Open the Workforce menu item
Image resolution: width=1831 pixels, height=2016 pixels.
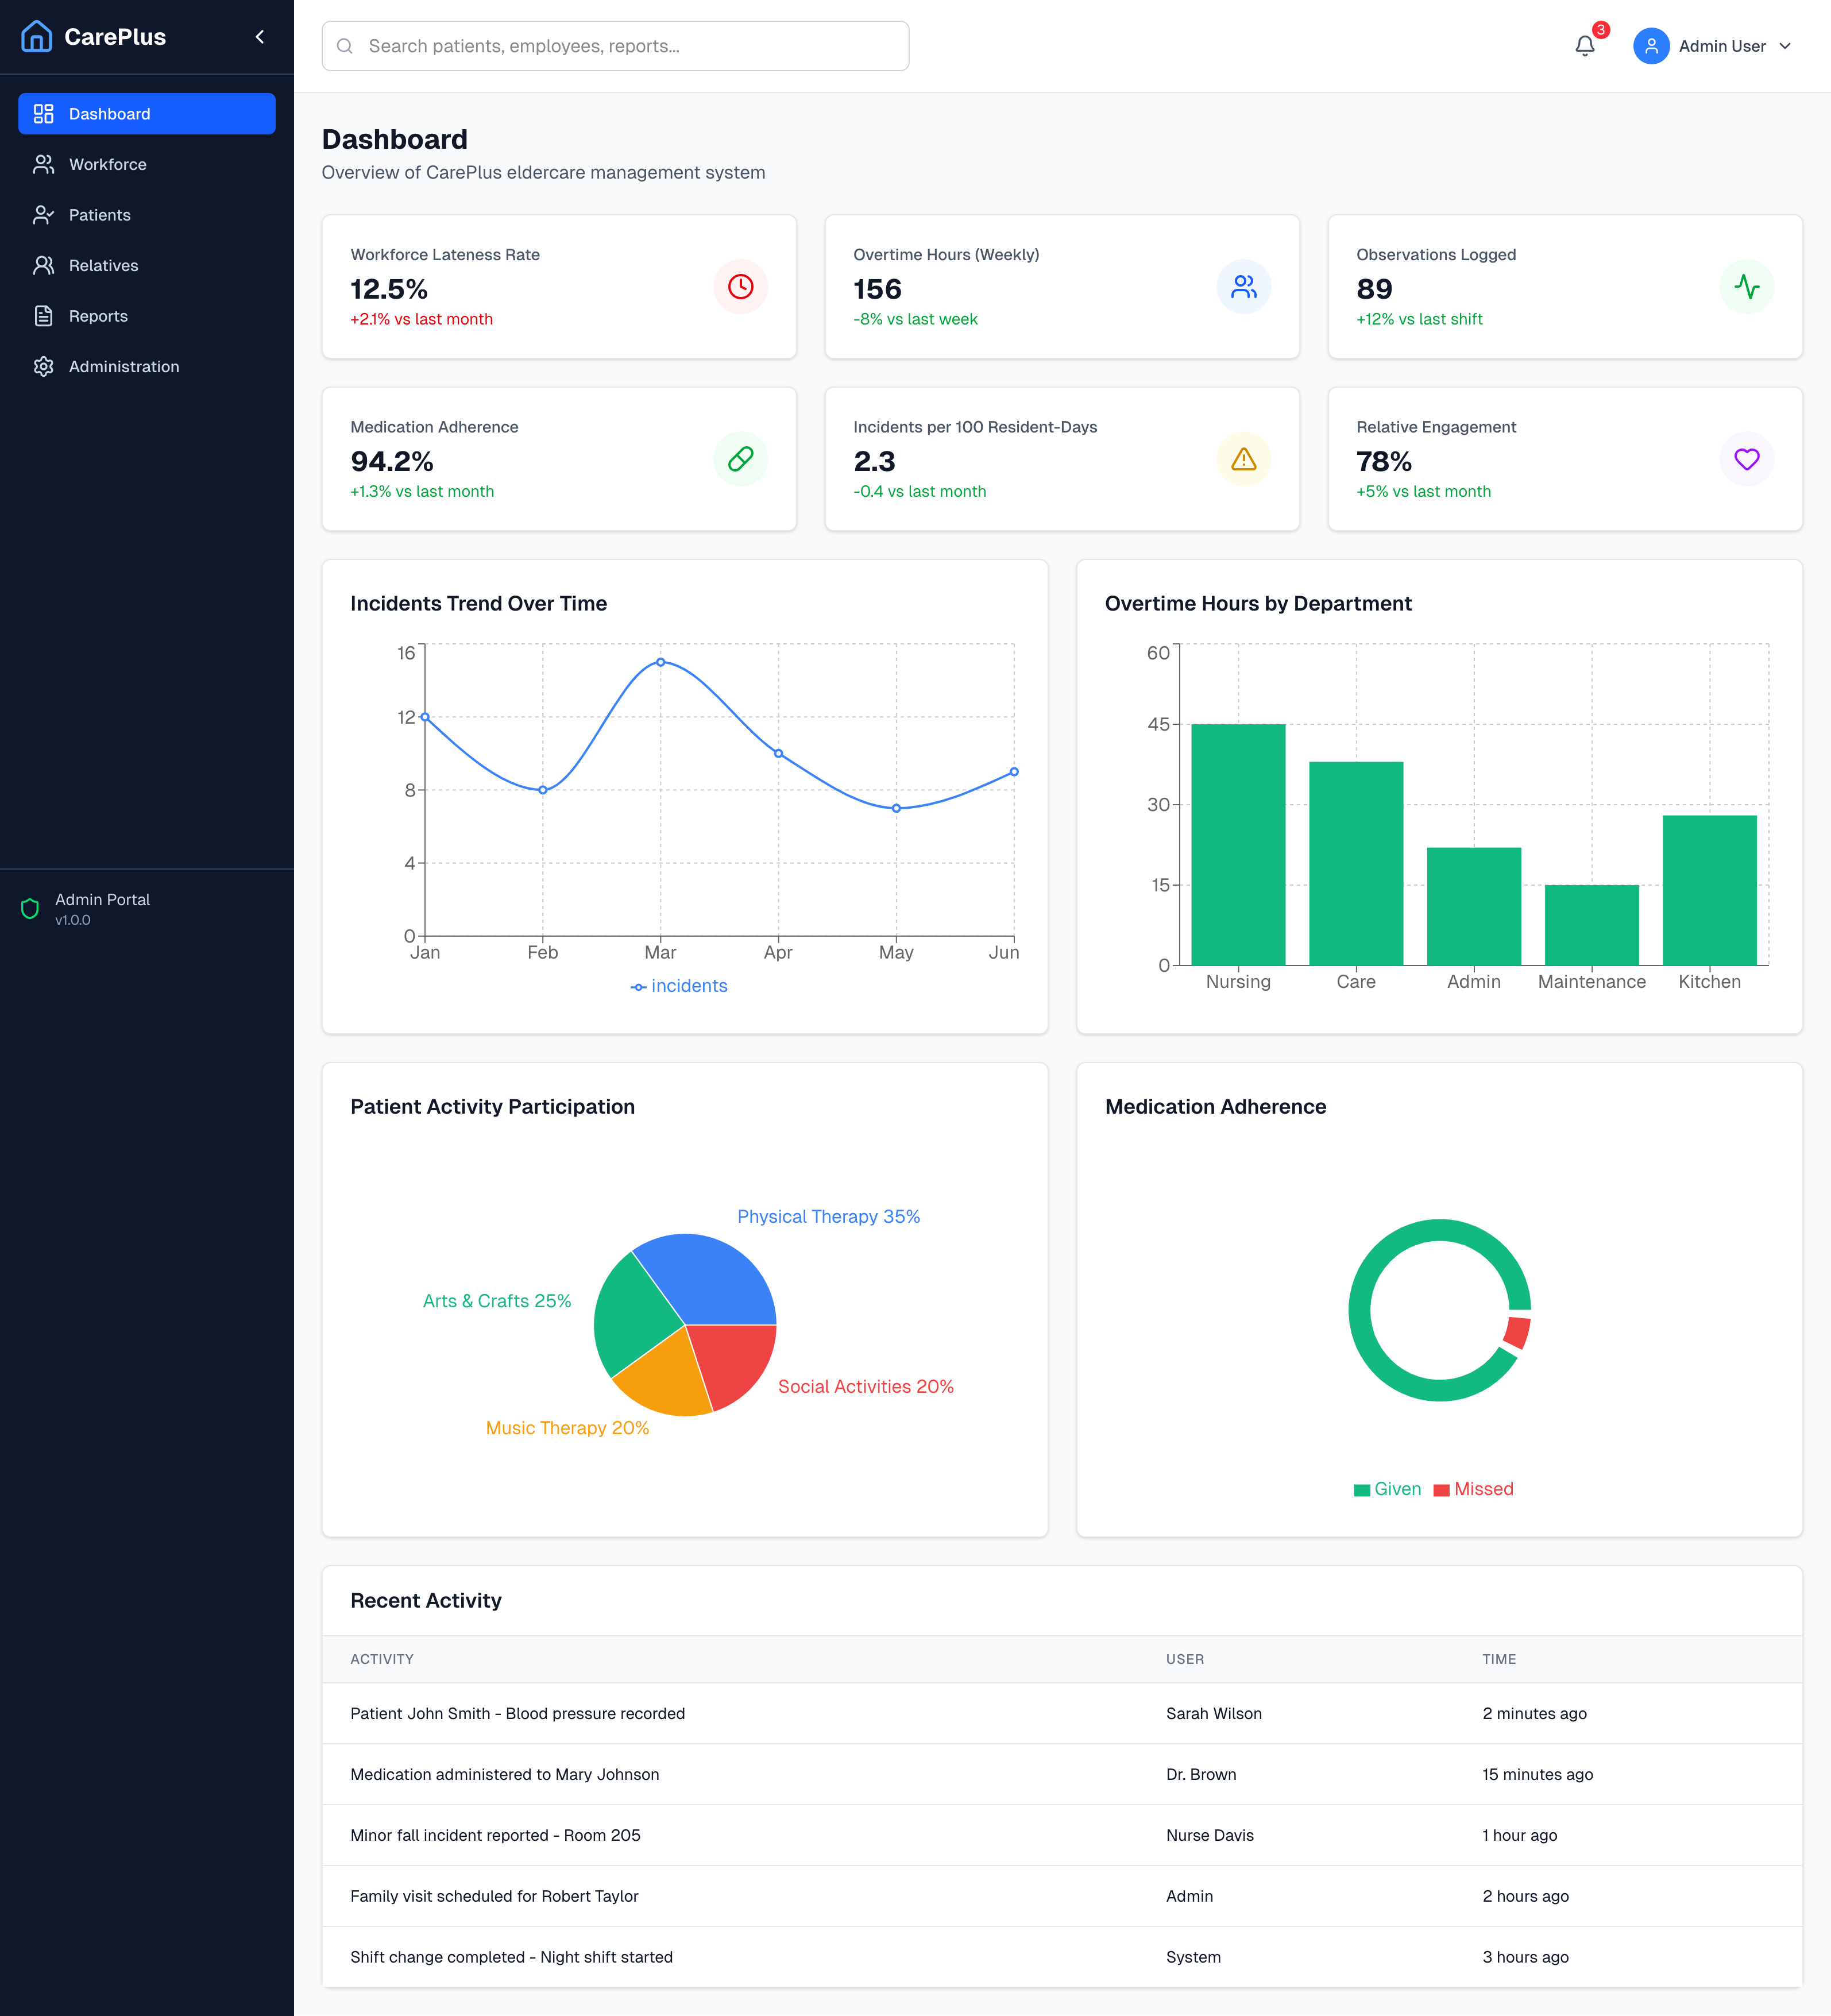tap(108, 164)
